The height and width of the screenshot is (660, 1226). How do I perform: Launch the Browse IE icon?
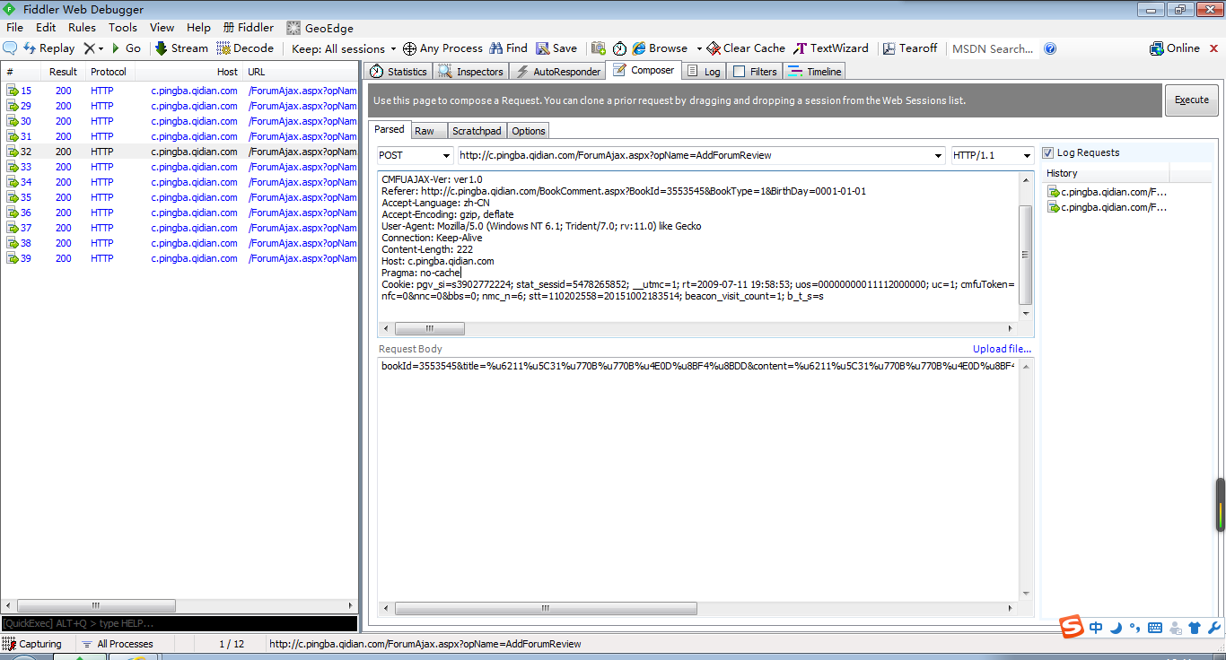click(639, 48)
